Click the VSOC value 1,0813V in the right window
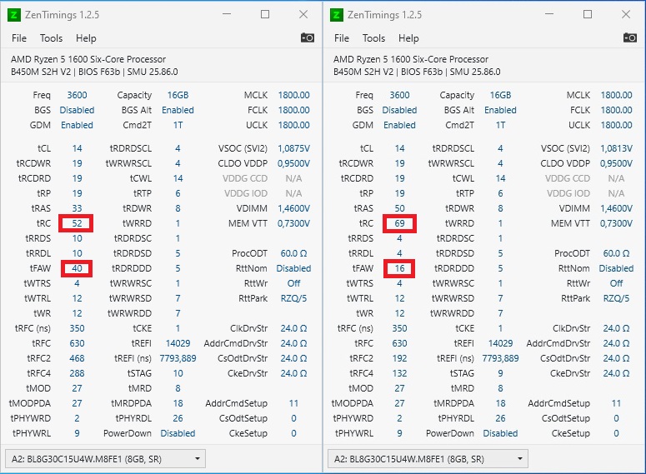 [x=616, y=148]
